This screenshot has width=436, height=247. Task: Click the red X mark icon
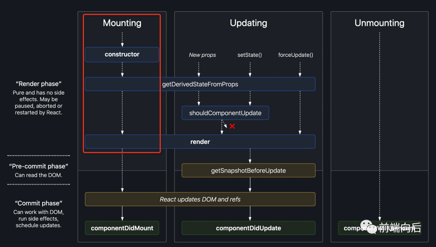click(x=232, y=126)
